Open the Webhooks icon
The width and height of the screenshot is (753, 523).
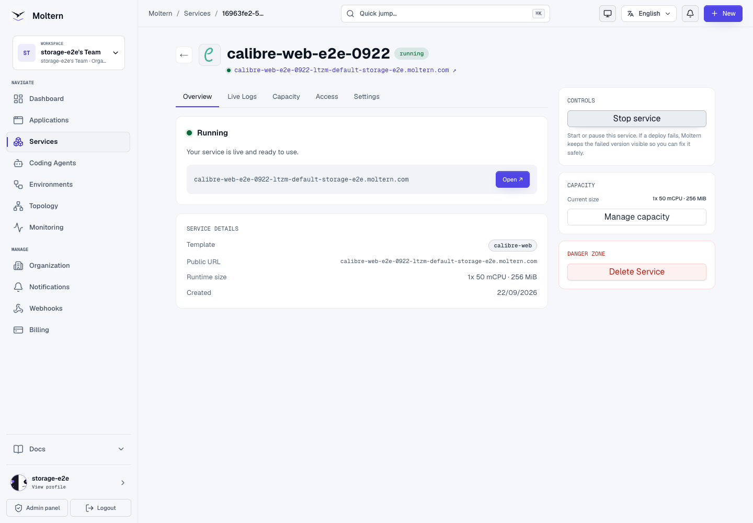coord(18,309)
